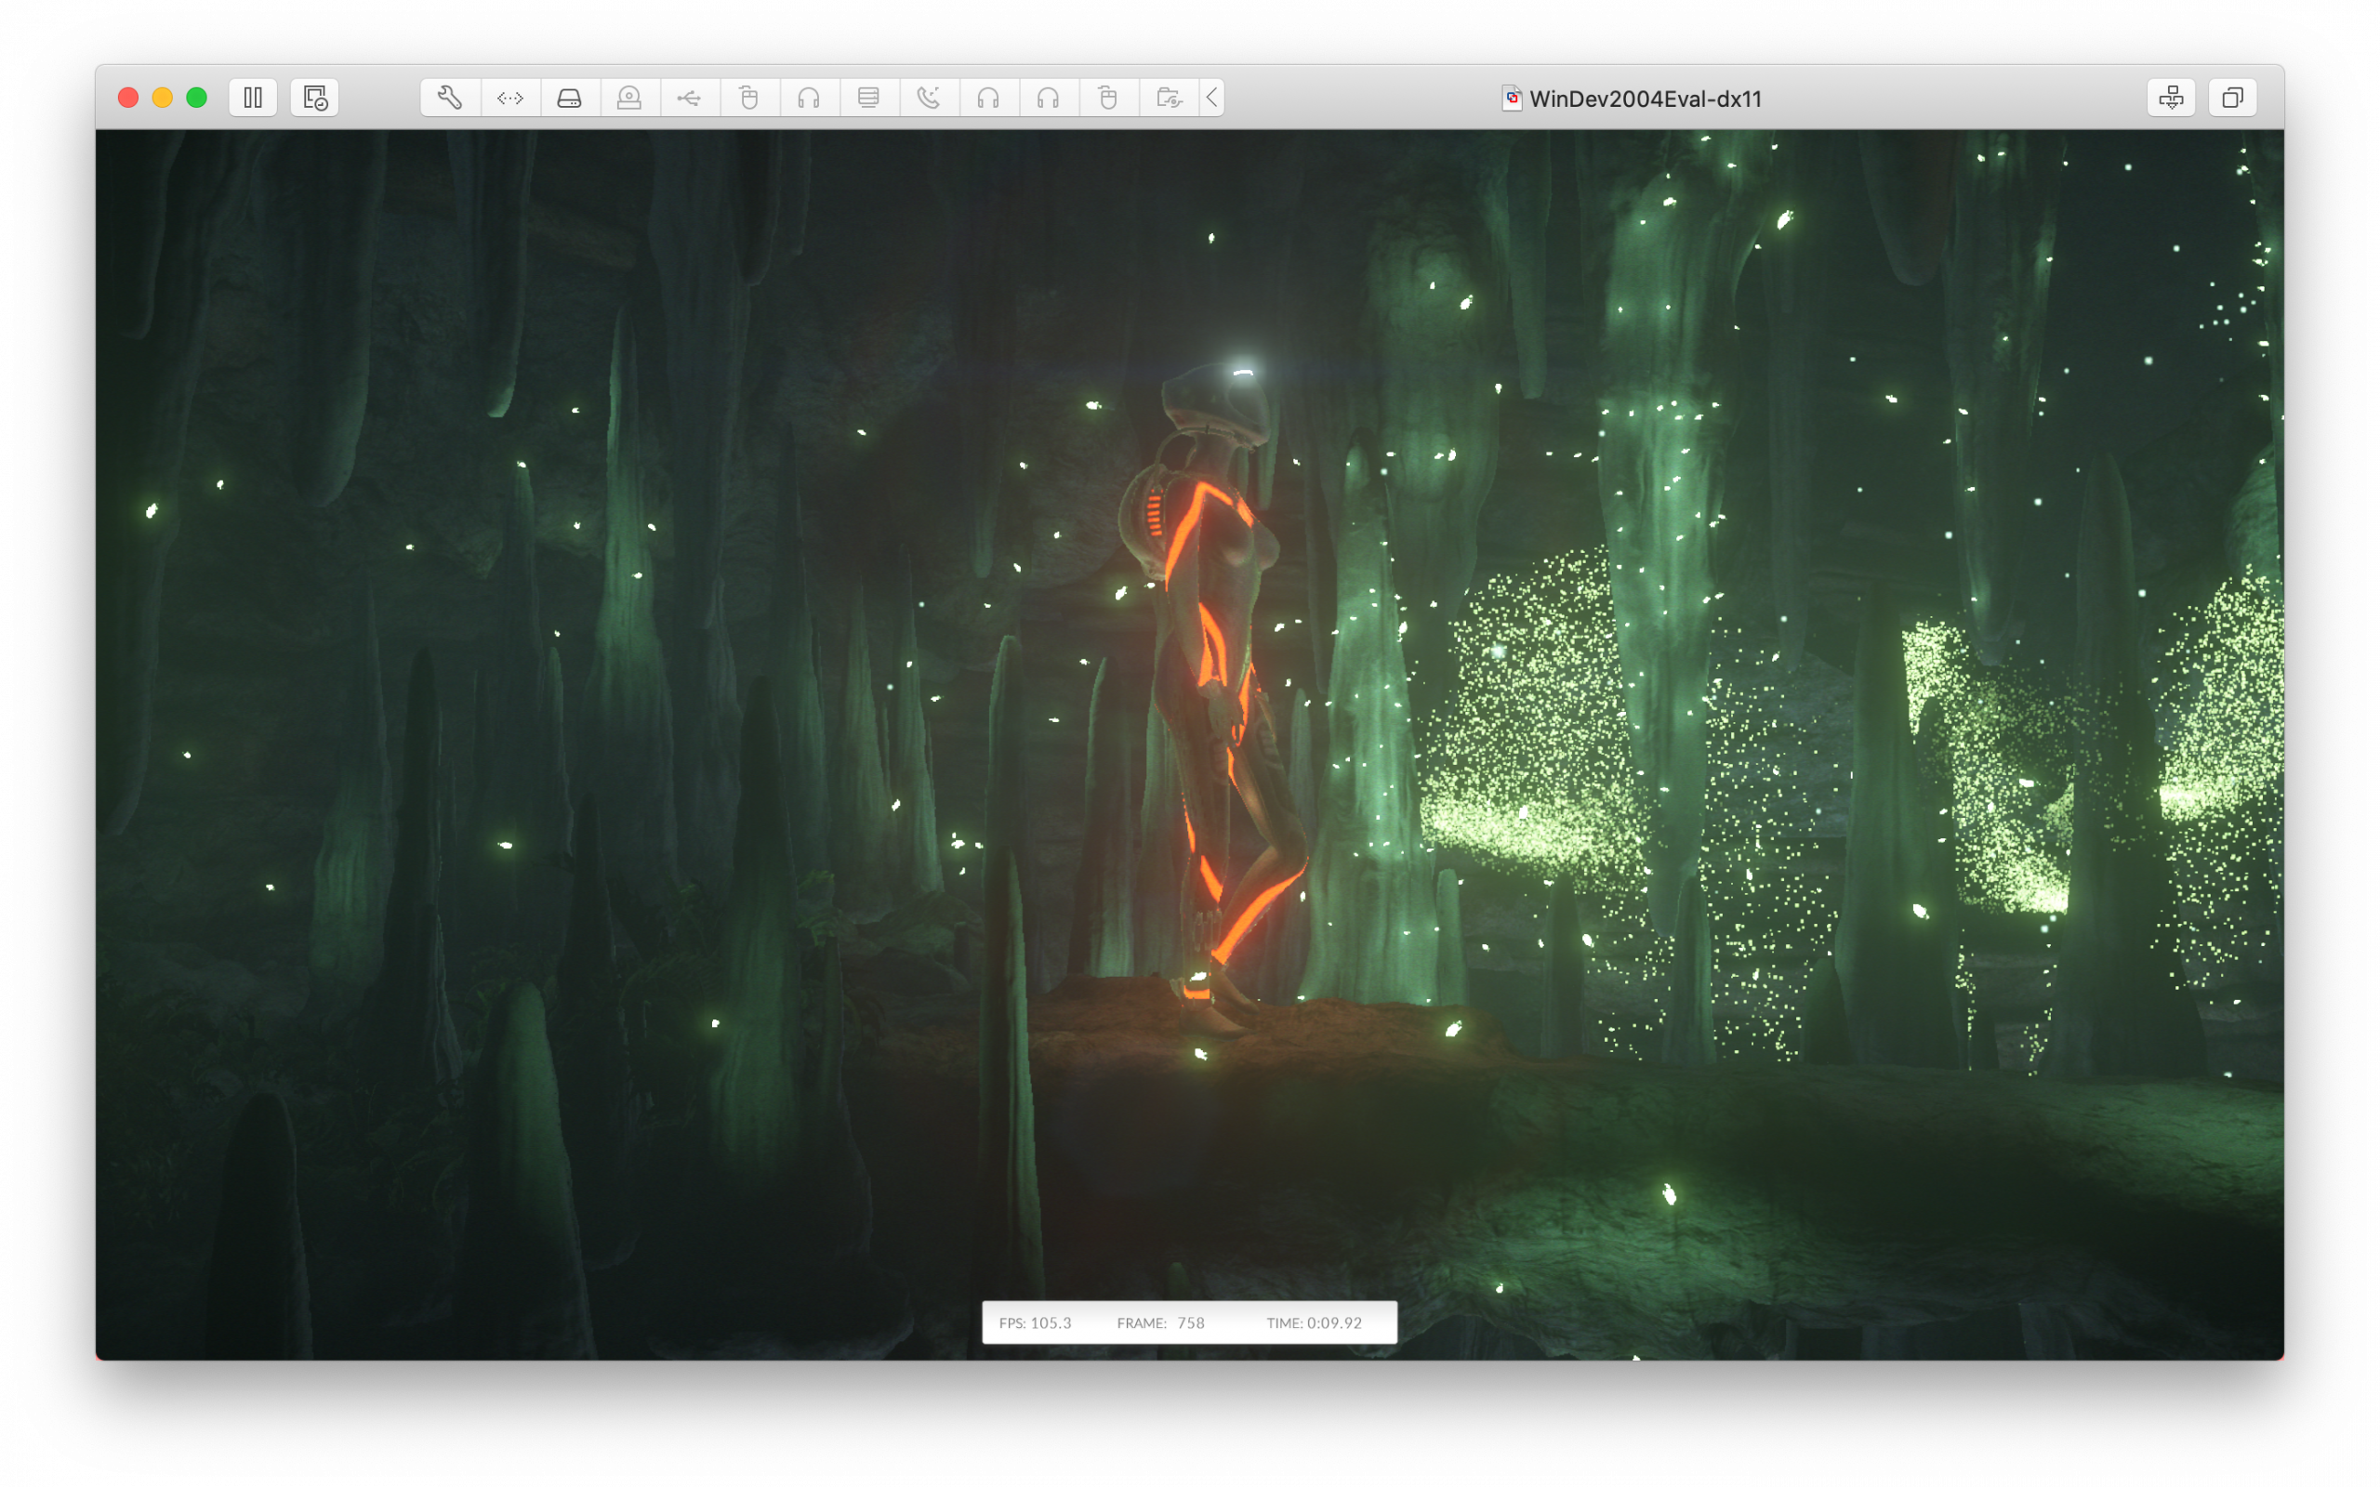The width and height of the screenshot is (2380, 1487).
Task: Click the headphones icon next to the list icon
Action: point(809,98)
